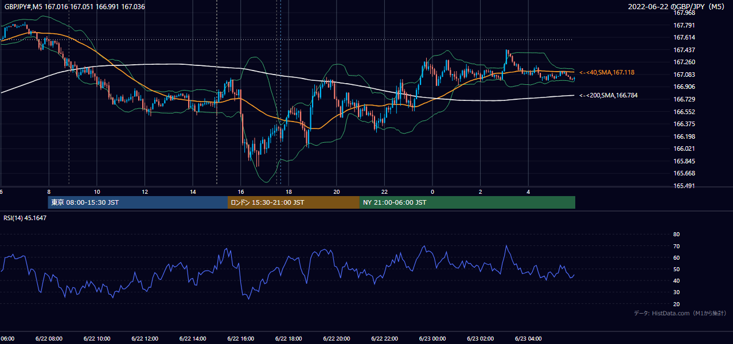Click price axis label 166.552
733x344 pixels.
684,112
